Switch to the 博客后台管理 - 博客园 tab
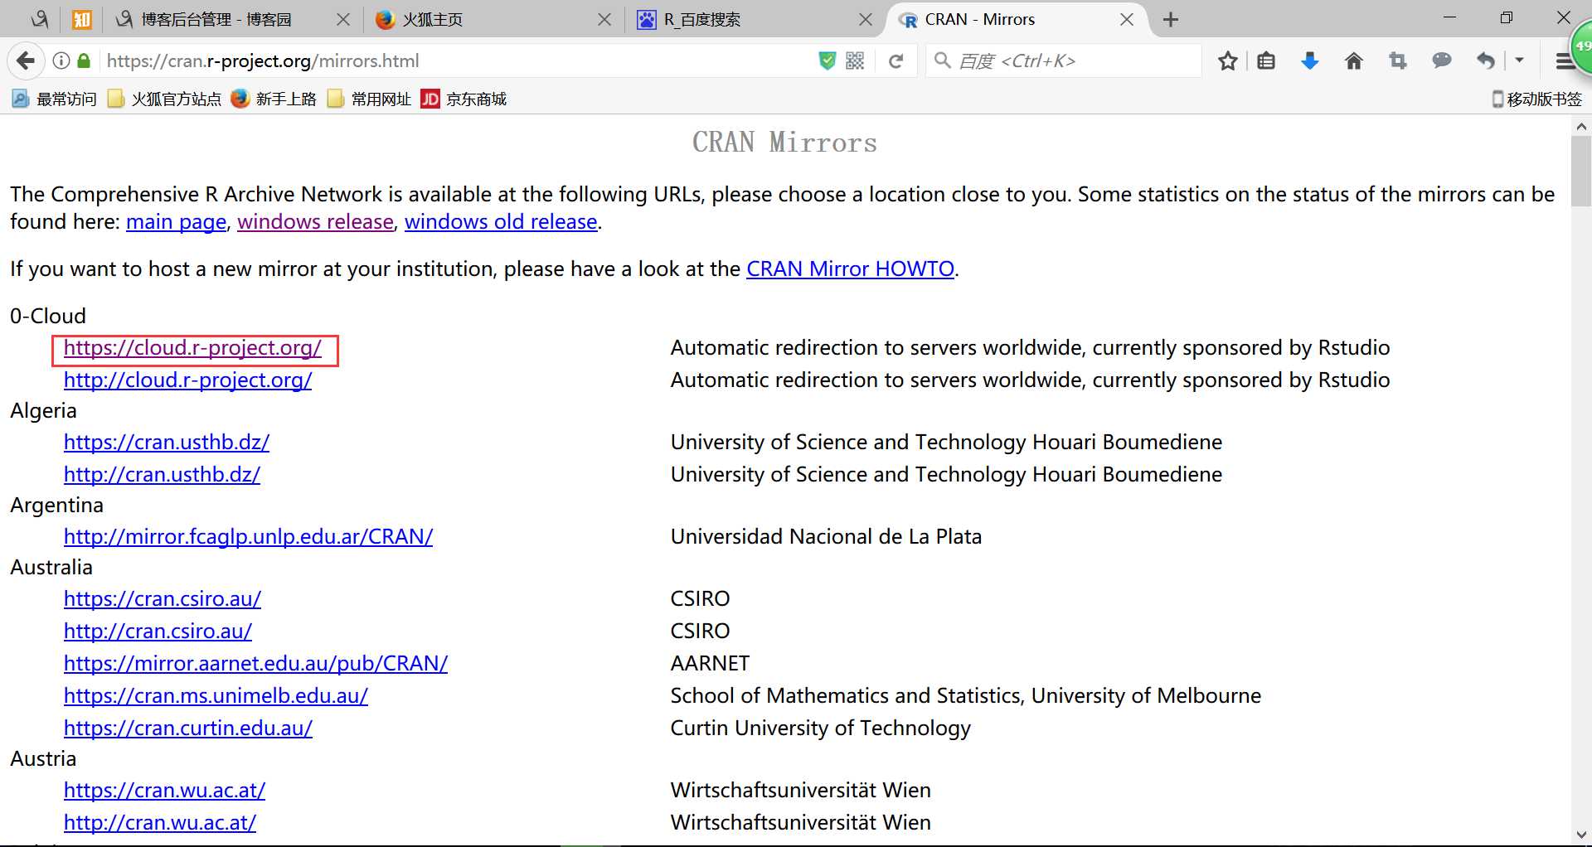This screenshot has height=847, width=1592. tap(216, 20)
